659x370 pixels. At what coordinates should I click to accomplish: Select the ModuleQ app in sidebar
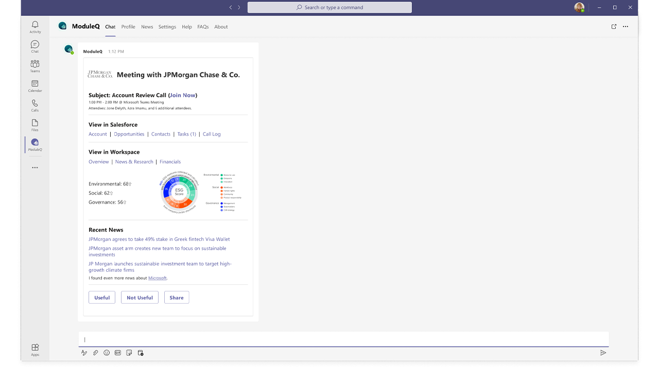[x=35, y=145]
